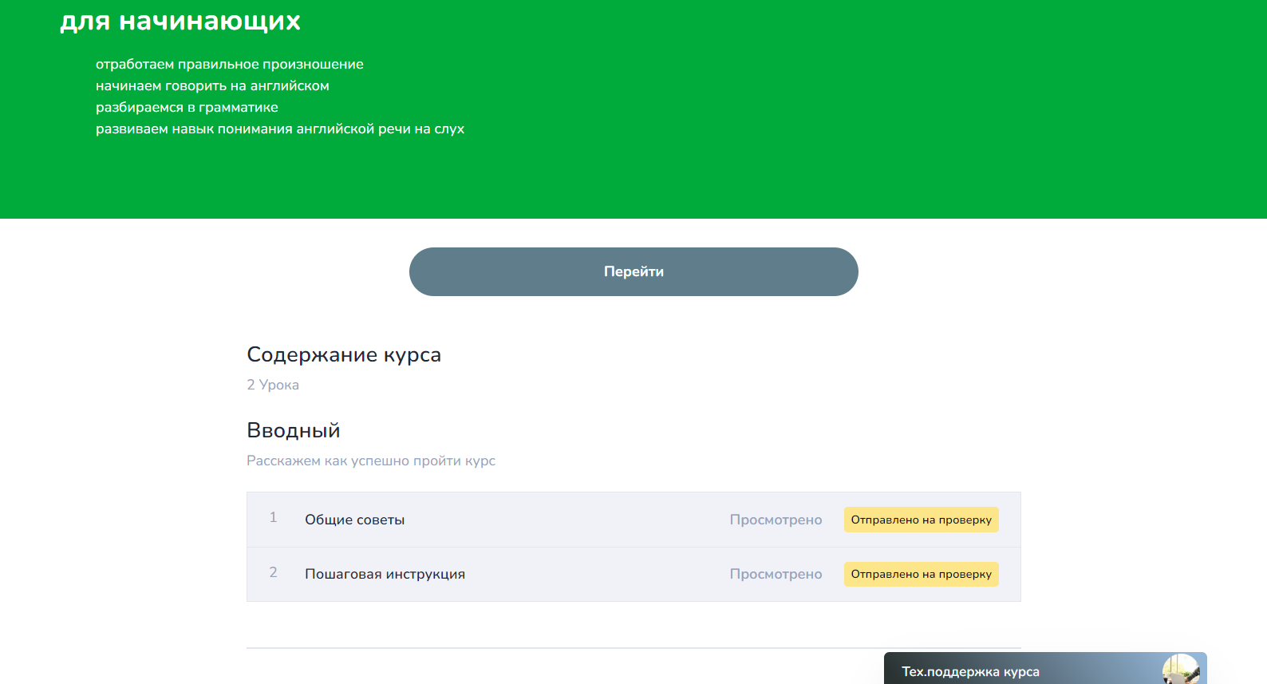Click Просмотрено status for Общие советы
This screenshot has height=684, width=1267.
click(775, 520)
